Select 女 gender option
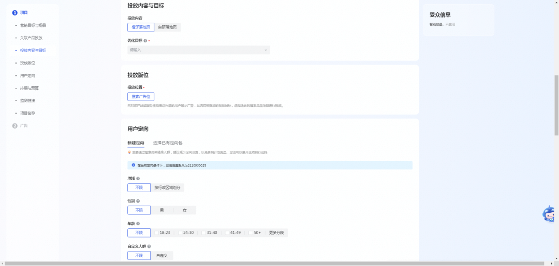559x266 pixels. 185,211
